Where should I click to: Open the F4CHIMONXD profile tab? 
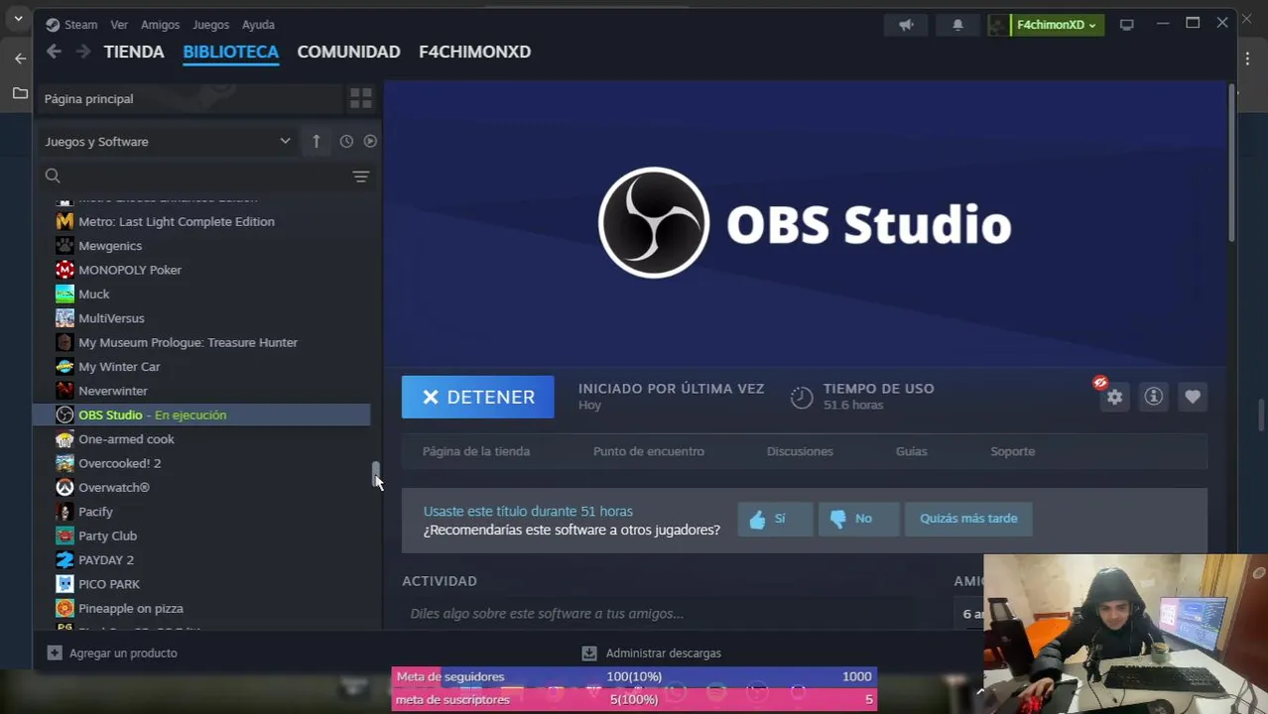point(474,52)
